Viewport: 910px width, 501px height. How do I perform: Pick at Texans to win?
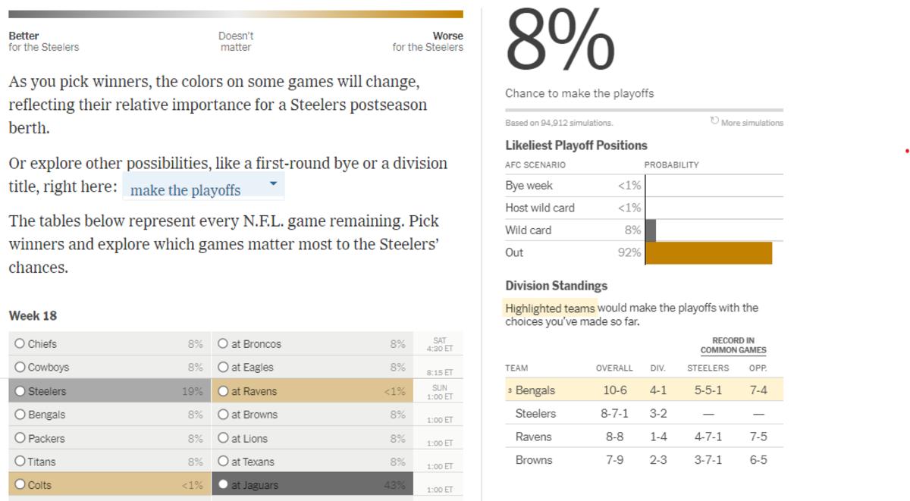pos(223,462)
